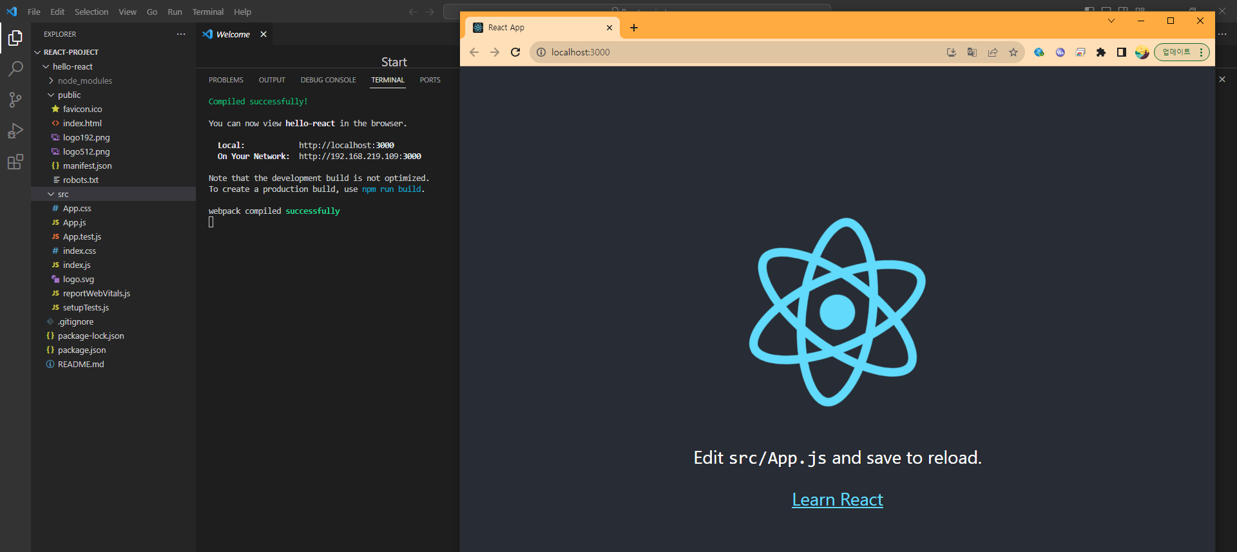The width and height of the screenshot is (1237, 552).
Task: Open the Extensions view in activity bar
Action: click(15, 162)
